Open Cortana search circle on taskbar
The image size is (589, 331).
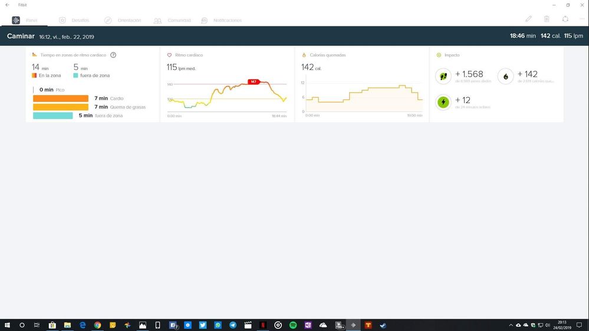point(22,325)
